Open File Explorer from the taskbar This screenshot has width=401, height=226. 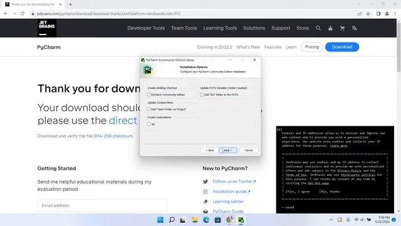pos(195,220)
